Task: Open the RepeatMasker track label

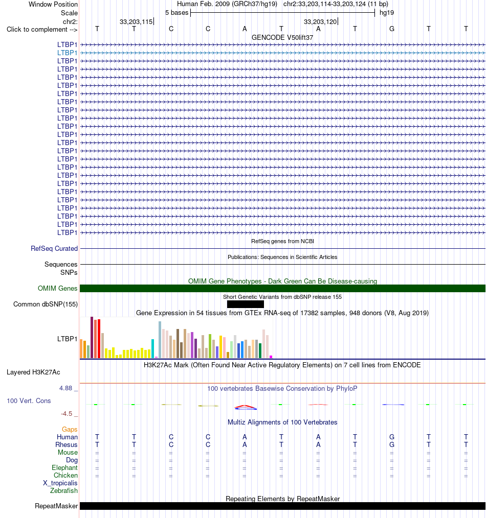Action: pyautogui.click(x=56, y=506)
